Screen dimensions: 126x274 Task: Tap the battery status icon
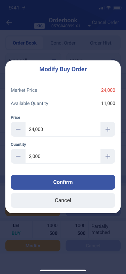click(x=117, y=8)
